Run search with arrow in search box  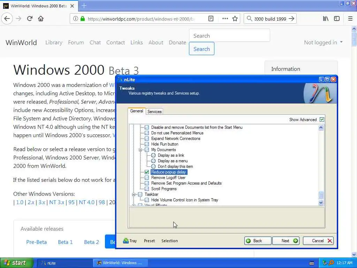pos(291,19)
